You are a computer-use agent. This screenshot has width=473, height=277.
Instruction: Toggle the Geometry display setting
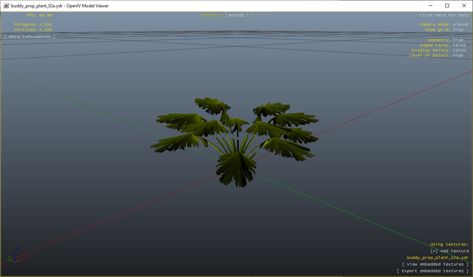[x=458, y=40]
